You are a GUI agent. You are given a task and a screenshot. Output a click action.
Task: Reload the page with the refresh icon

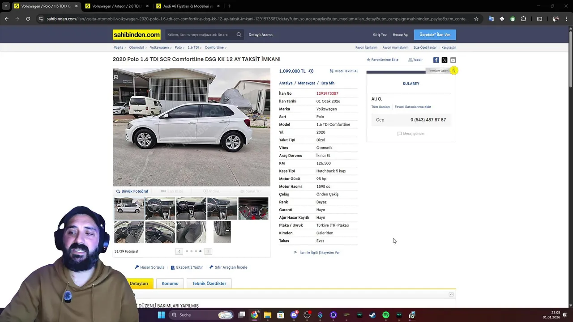[x=28, y=19]
